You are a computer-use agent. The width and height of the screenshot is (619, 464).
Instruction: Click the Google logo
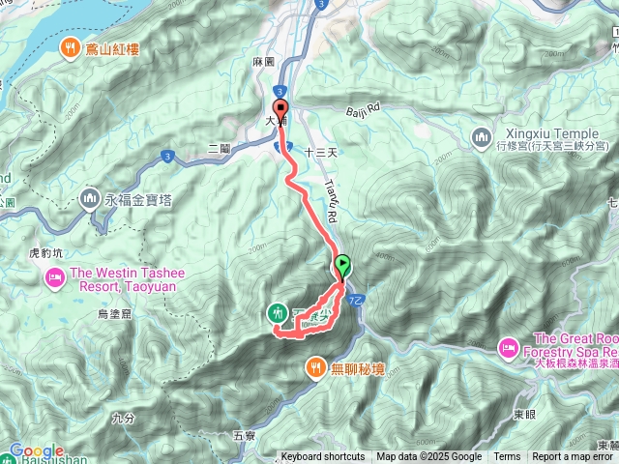tap(37, 450)
